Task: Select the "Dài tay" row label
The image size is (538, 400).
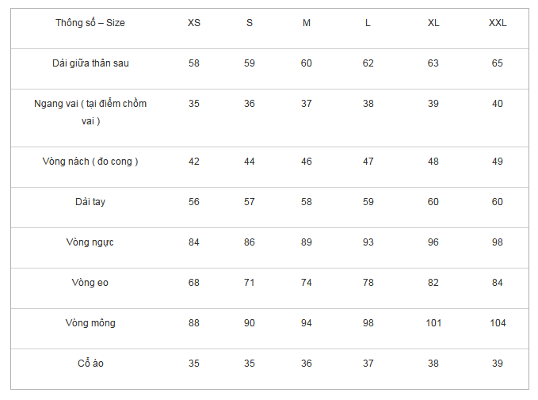Action: [90, 202]
